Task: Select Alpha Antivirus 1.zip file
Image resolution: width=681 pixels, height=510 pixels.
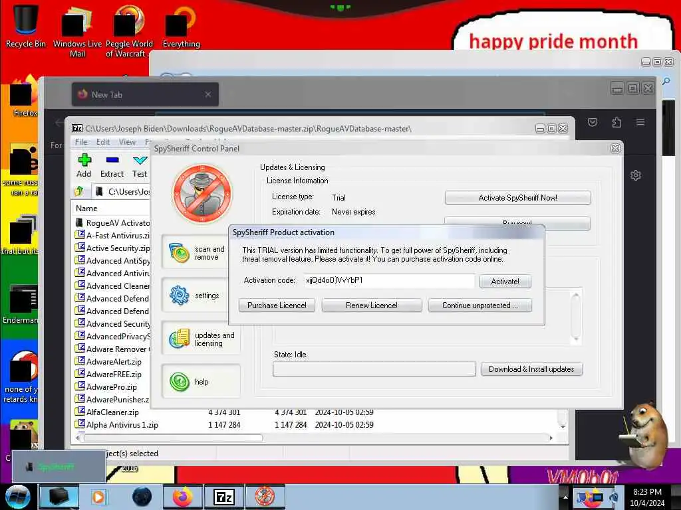Action: tap(117, 424)
